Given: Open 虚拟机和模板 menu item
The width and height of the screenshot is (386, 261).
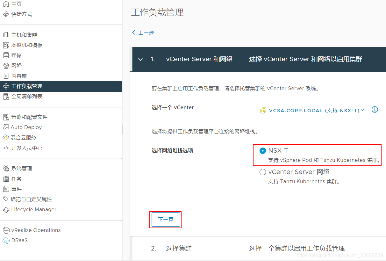Looking at the screenshot, I should (x=27, y=45).
